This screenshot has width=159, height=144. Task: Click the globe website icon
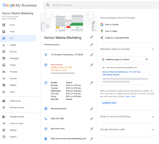tap(46, 139)
